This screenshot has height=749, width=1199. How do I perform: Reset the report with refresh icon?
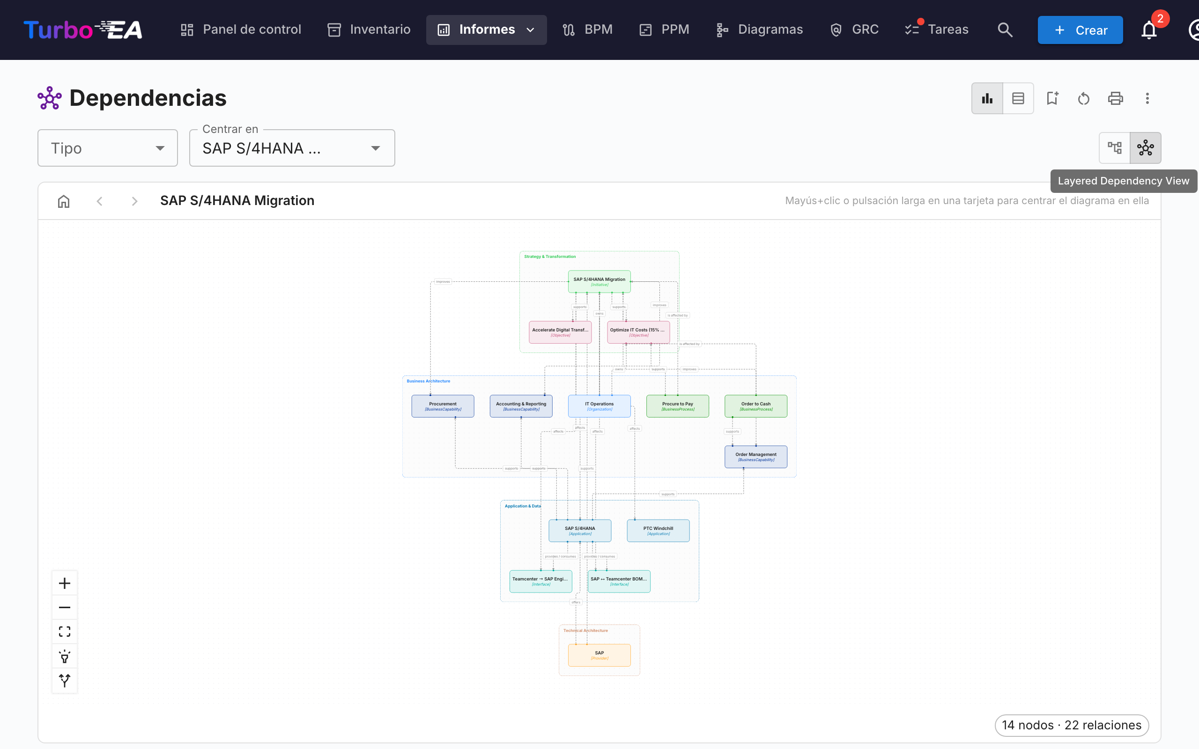click(x=1084, y=98)
